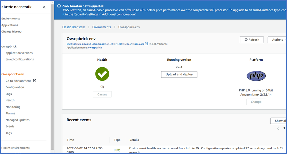
Task: Open Tags page
Action: pyautogui.click(x=8, y=133)
